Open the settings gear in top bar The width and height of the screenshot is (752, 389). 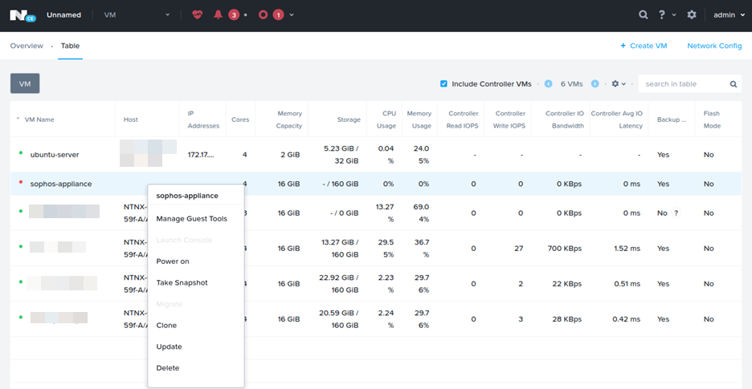[691, 14]
